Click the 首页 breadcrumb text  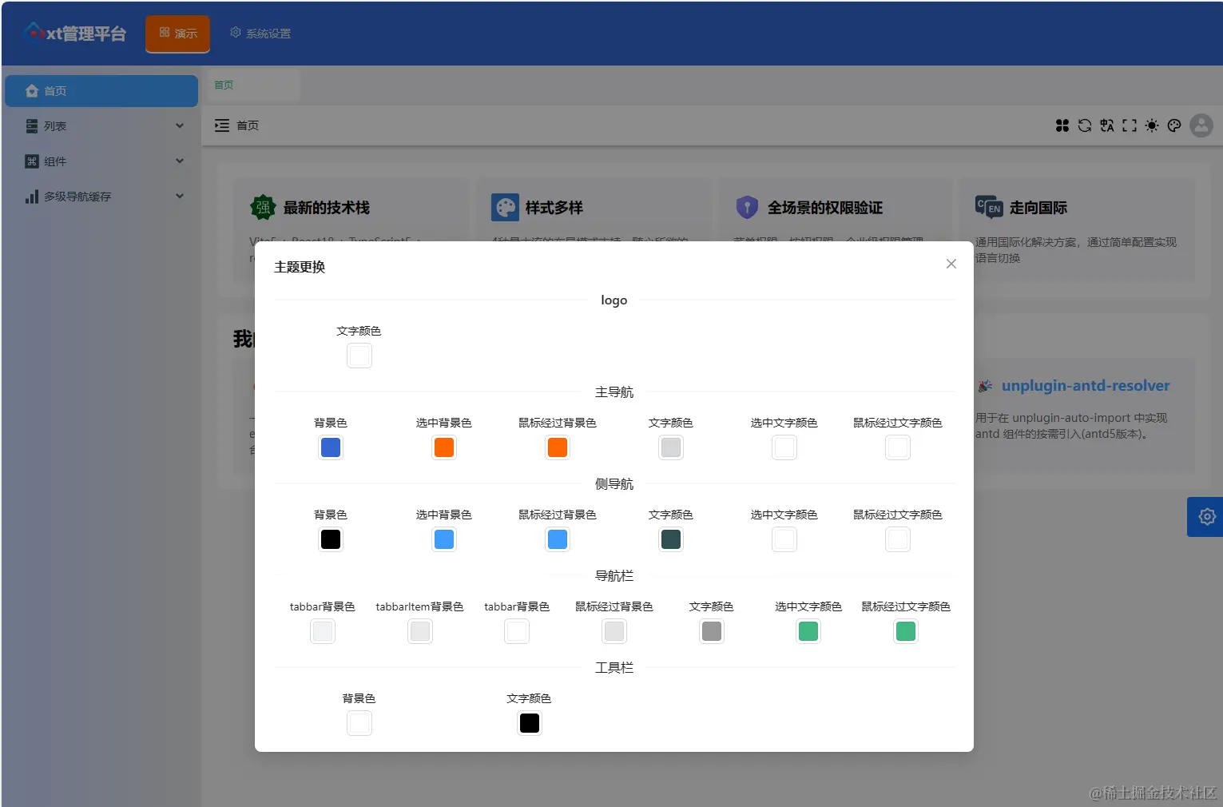pyautogui.click(x=248, y=125)
